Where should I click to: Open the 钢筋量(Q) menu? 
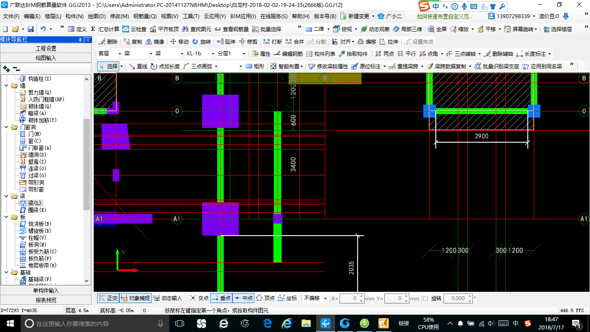click(145, 16)
